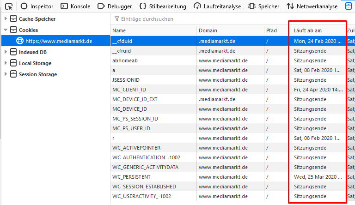
Task: Open the Speicher tab
Action: pyautogui.click(x=263, y=6)
